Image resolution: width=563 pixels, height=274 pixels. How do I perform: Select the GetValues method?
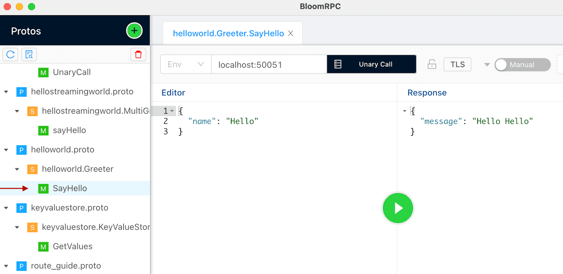click(72, 247)
